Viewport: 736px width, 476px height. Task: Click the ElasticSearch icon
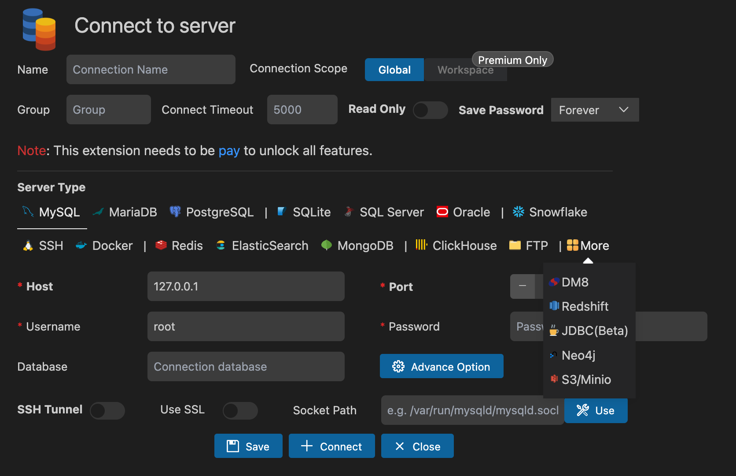click(221, 245)
